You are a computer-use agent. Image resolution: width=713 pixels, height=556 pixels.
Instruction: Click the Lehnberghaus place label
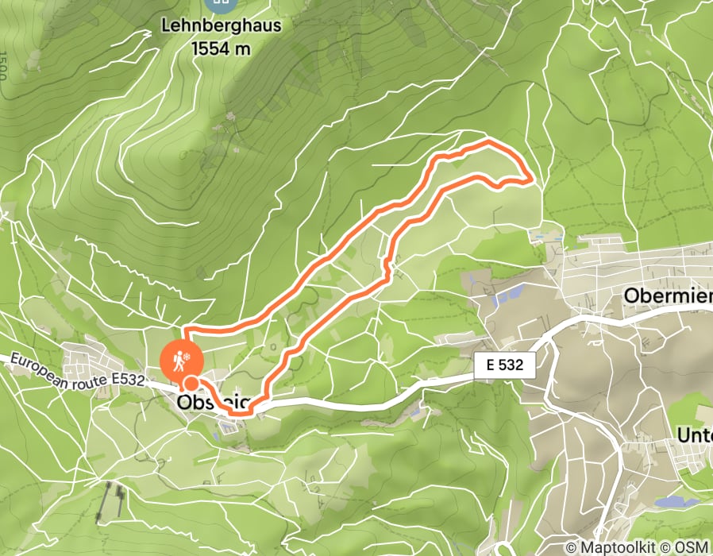click(222, 25)
